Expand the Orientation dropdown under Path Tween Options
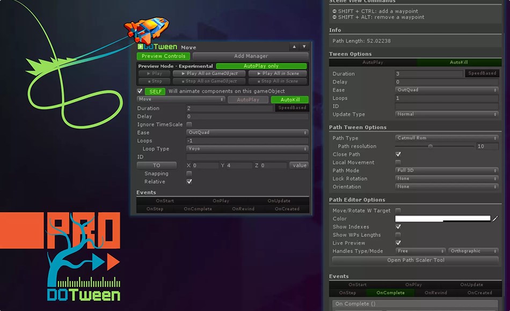 click(445, 187)
